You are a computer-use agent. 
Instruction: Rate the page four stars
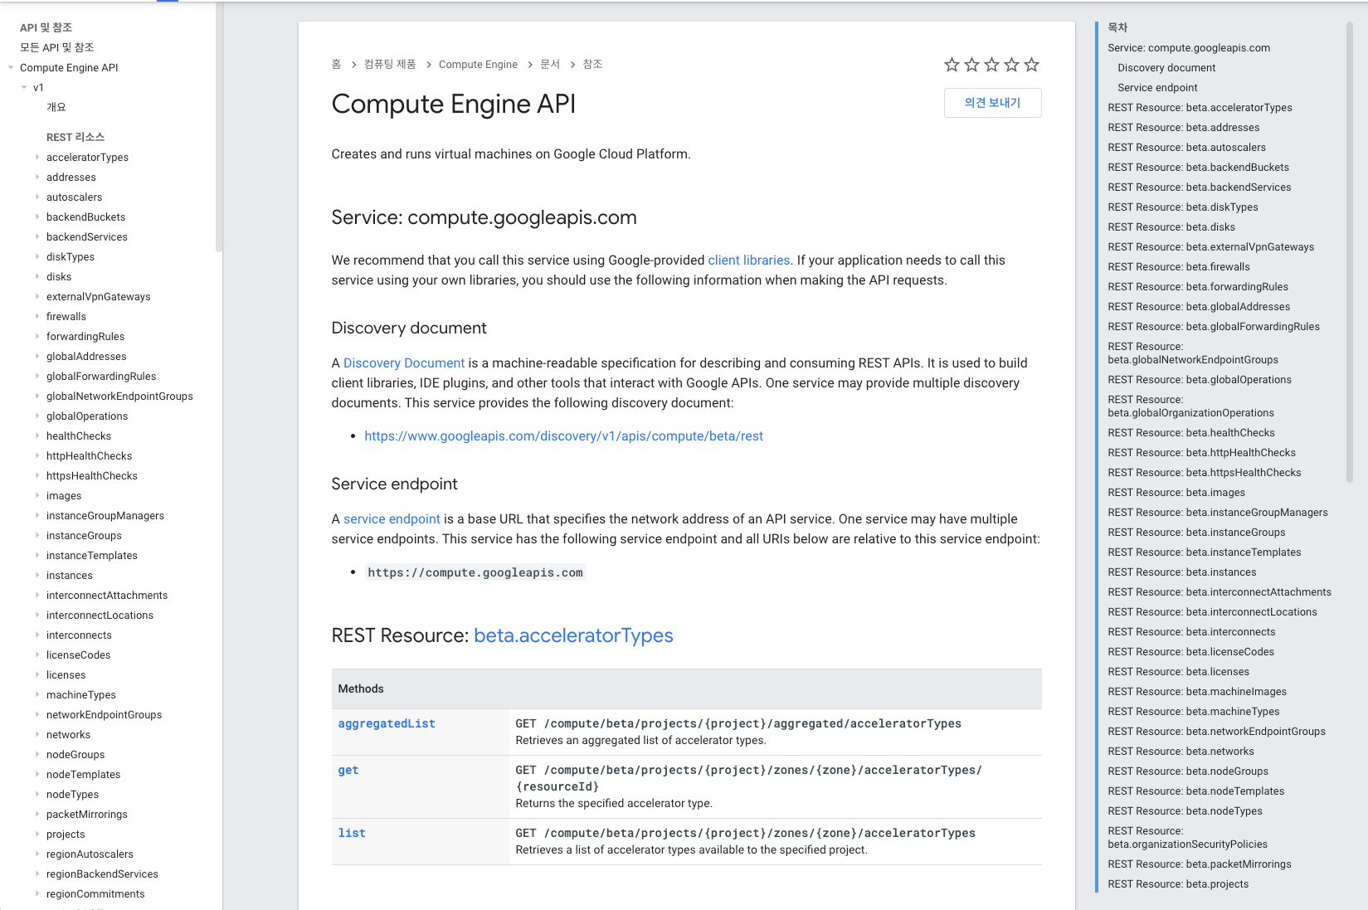click(x=1011, y=65)
